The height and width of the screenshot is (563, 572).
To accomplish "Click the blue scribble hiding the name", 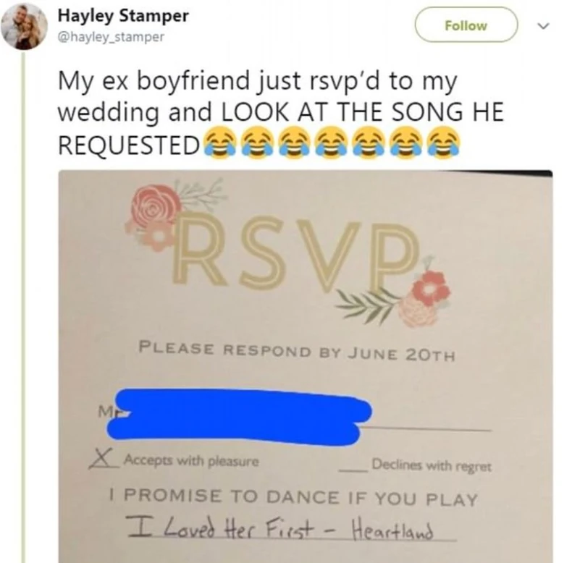I will [x=239, y=412].
